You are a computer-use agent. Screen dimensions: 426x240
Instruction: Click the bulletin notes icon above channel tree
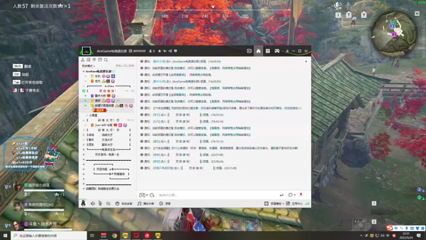(100, 60)
